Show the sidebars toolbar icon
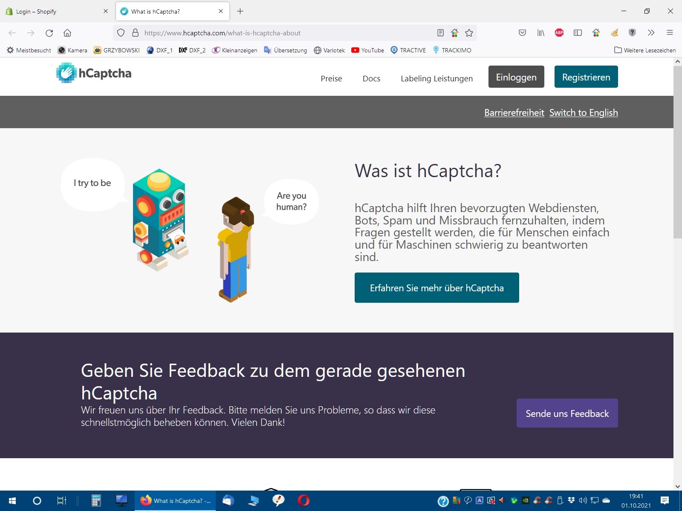 (578, 33)
